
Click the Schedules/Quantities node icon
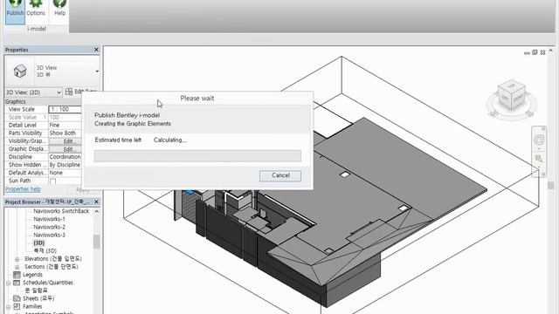(x=17, y=283)
